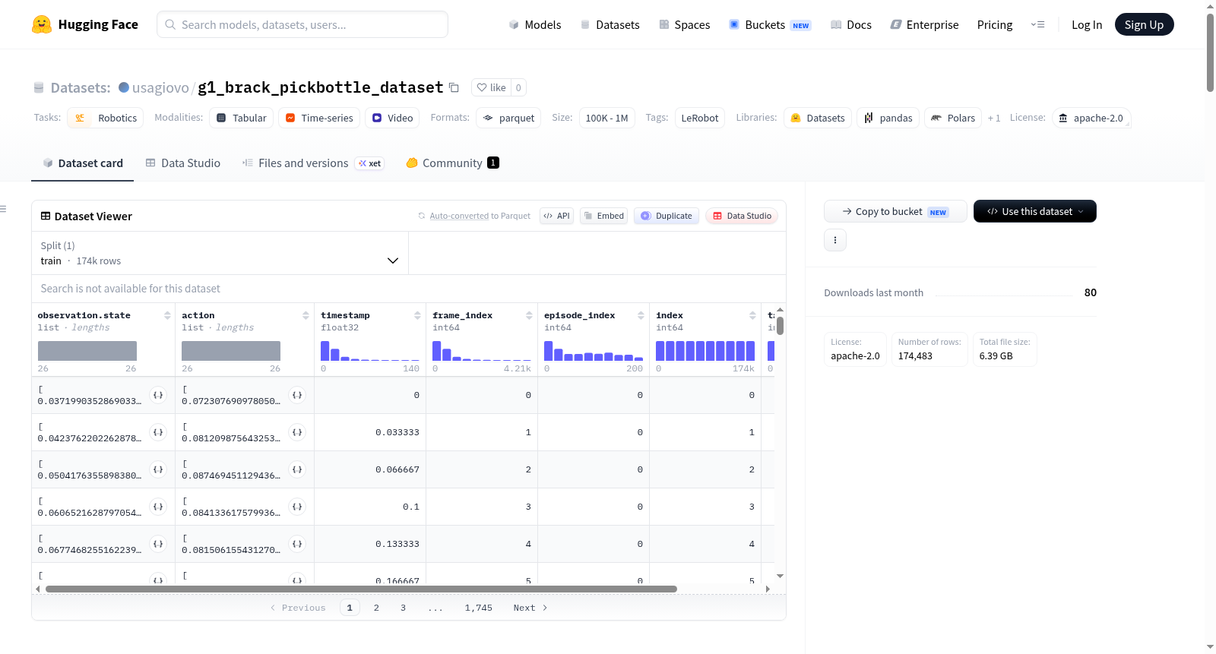The image size is (1216, 654).
Task: Click the Sign Up button
Action: click(1145, 24)
